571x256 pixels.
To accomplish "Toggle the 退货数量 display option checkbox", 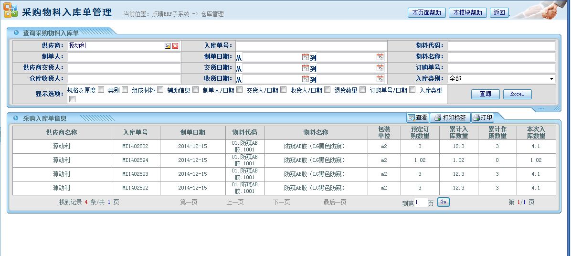I will point(363,90).
